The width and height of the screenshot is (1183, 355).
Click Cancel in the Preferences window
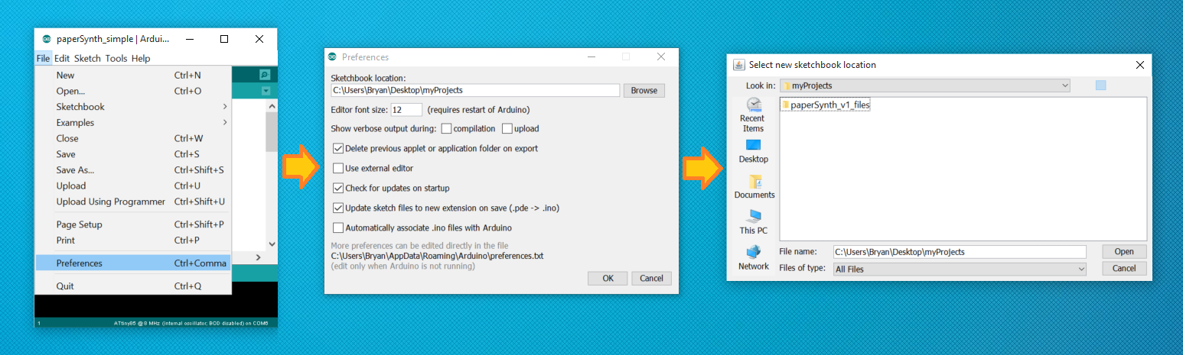click(652, 278)
